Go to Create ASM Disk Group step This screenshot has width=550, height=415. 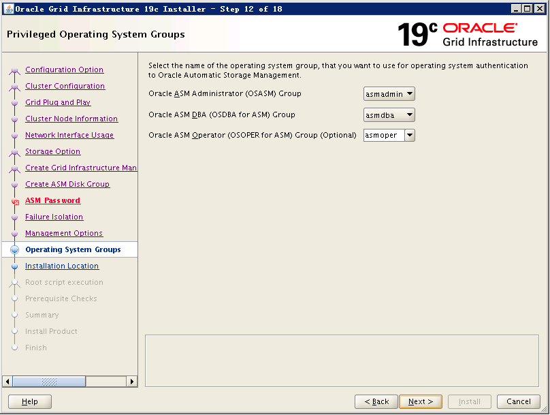(x=67, y=184)
